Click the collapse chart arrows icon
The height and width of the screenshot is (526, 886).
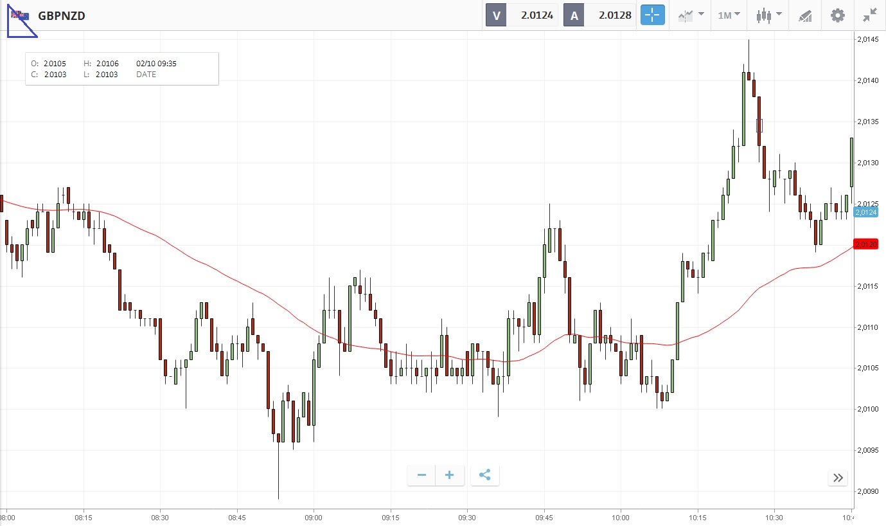click(x=870, y=15)
